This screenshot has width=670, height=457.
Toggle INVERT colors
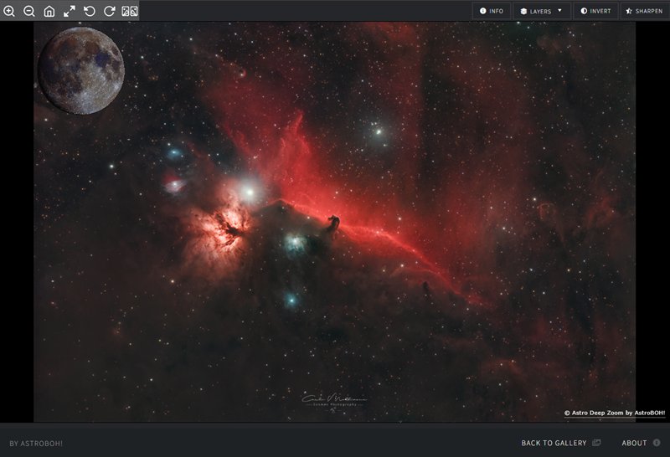point(595,11)
